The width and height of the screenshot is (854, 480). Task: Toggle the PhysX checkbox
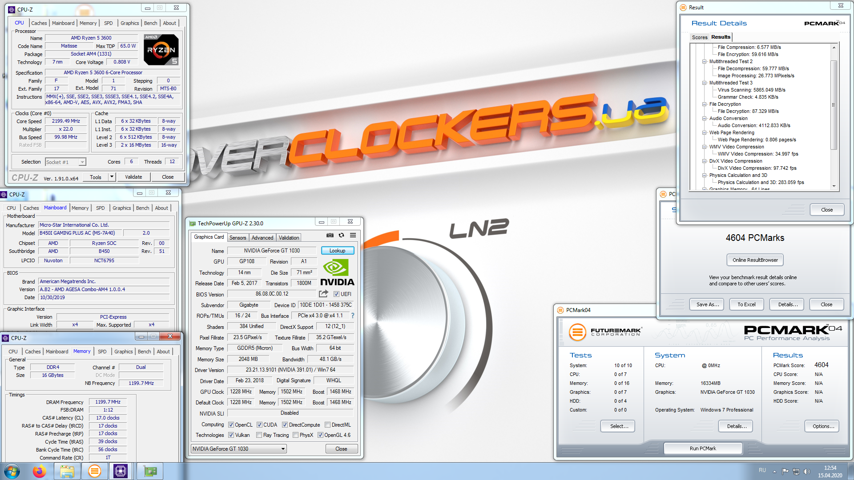(x=296, y=435)
